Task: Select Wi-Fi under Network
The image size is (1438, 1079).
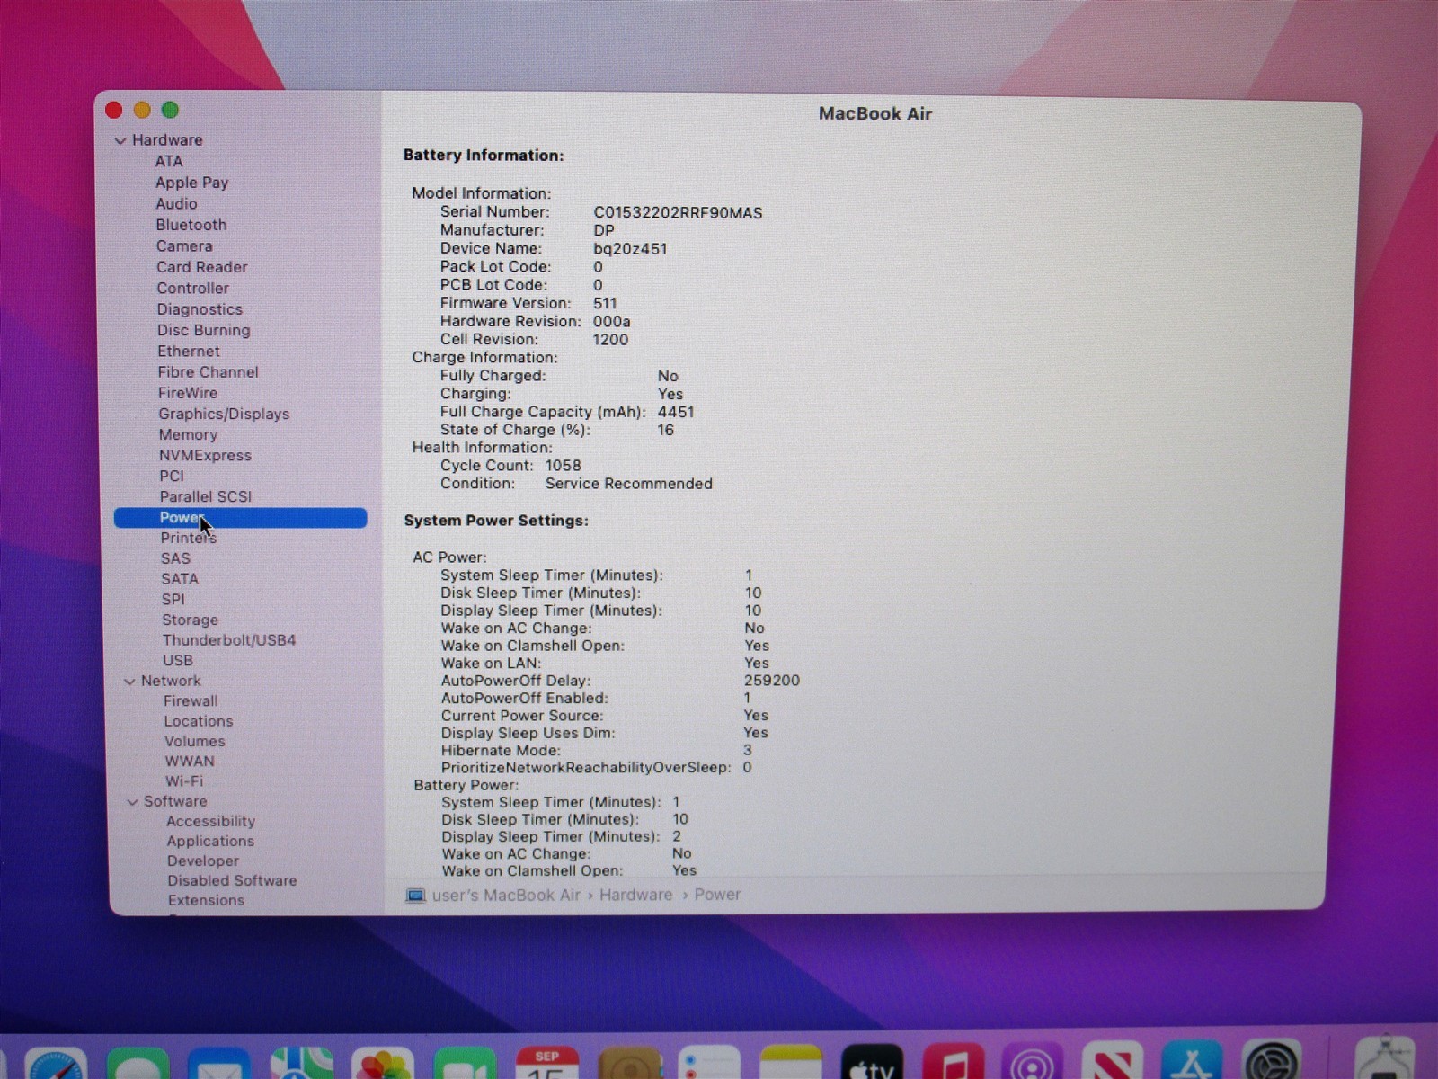Action: (x=183, y=781)
